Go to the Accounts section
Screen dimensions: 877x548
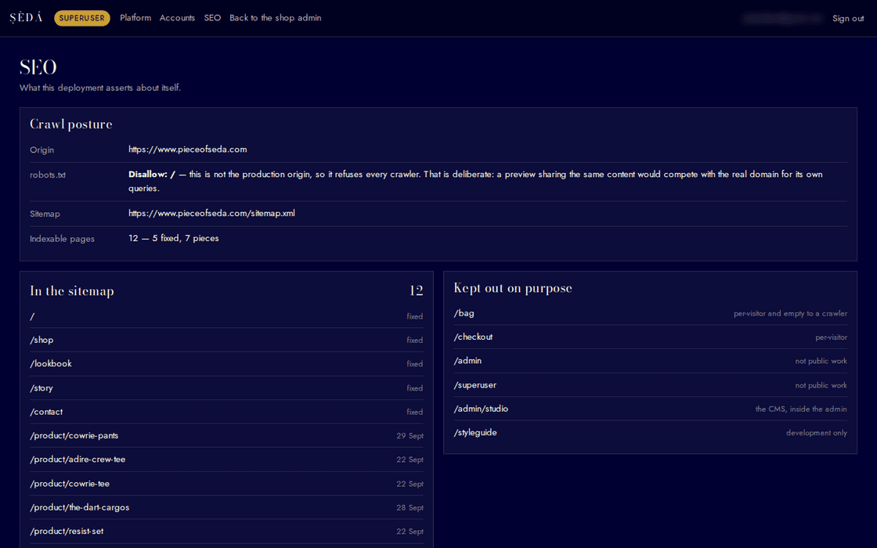coord(177,18)
